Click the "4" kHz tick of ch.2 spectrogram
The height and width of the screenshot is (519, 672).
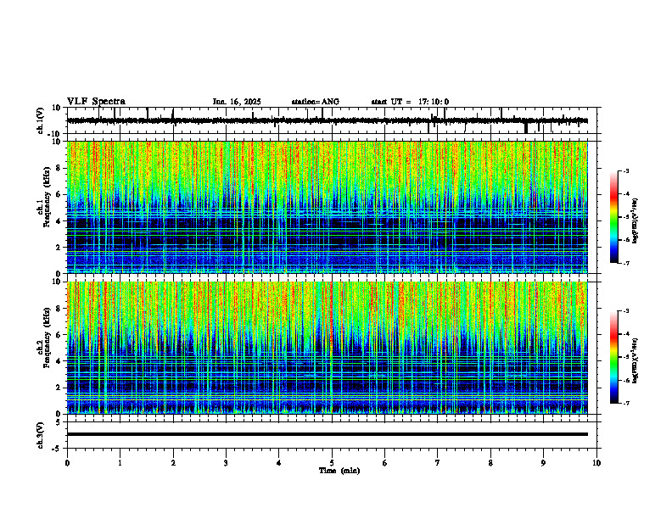(x=59, y=361)
